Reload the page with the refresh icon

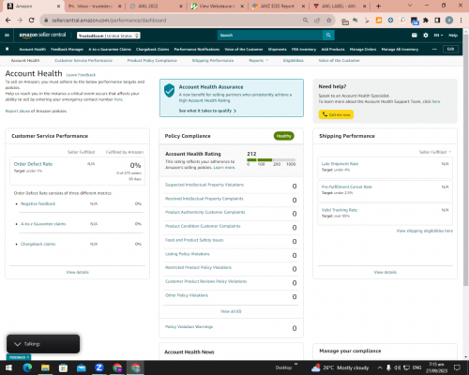tap(31, 21)
